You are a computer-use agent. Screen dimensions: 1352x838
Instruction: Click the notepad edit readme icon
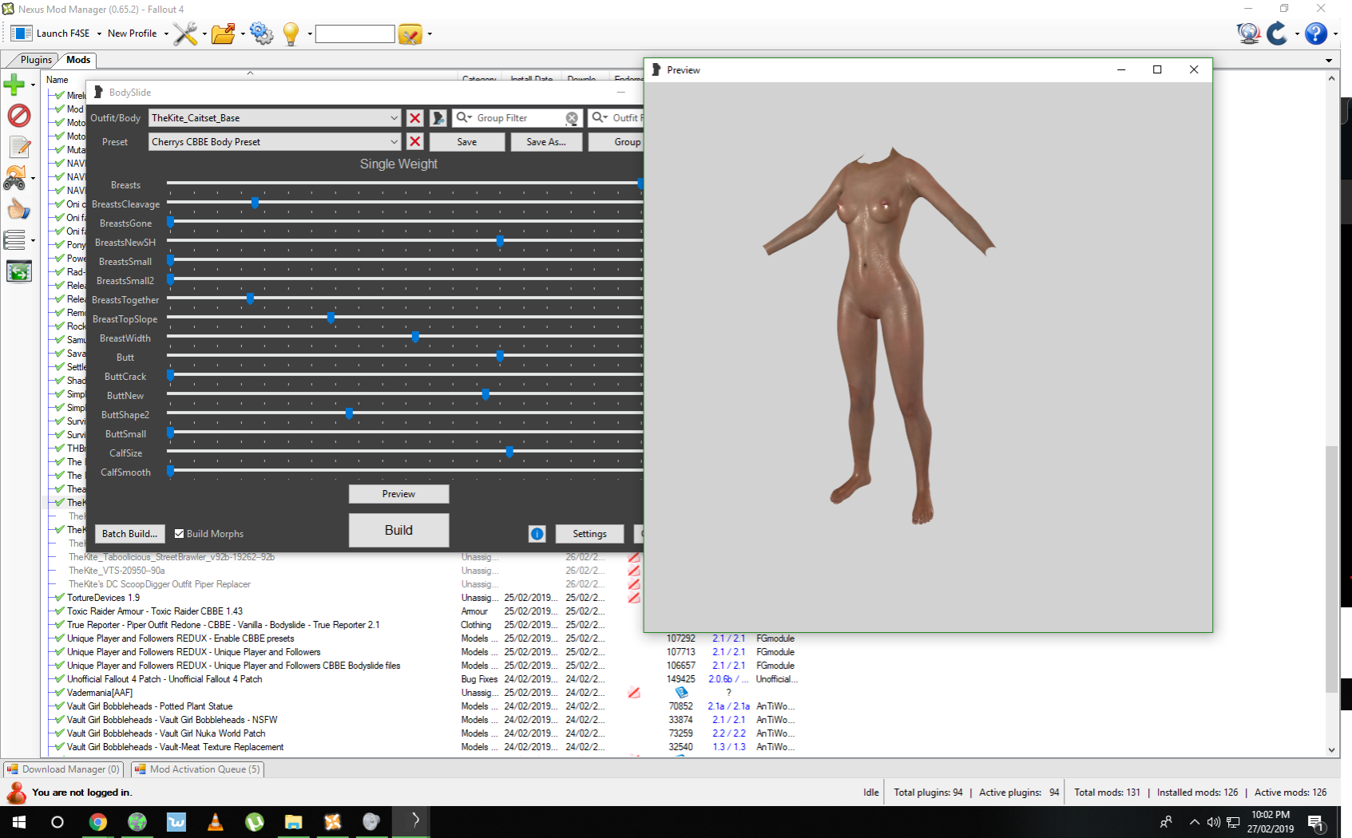[19, 148]
